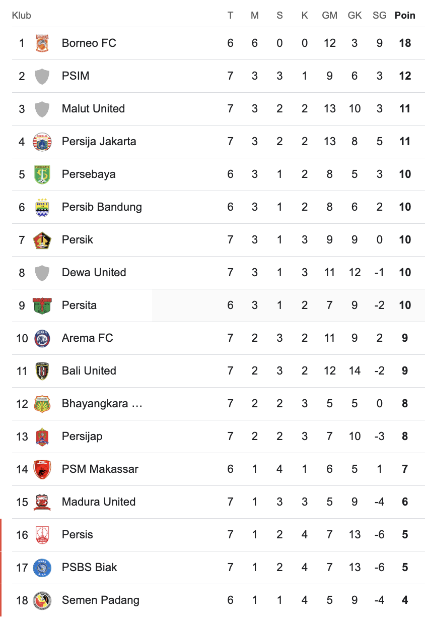Click the PSIM placeholder shield icon
The image size is (425, 619).
[x=42, y=76]
